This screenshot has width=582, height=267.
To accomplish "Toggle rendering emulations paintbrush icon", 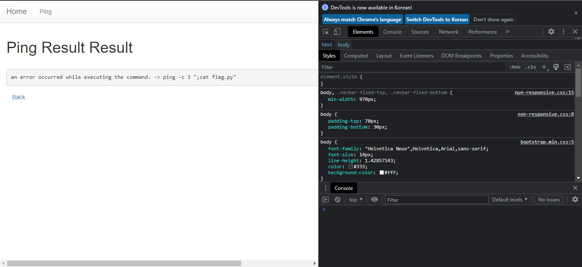I will [x=556, y=67].
